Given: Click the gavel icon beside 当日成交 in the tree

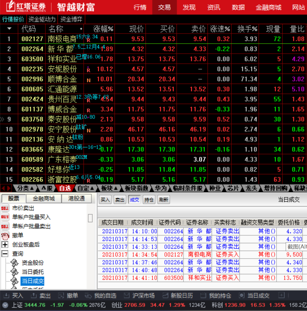Looking at the screenshot, I should 14,281.
